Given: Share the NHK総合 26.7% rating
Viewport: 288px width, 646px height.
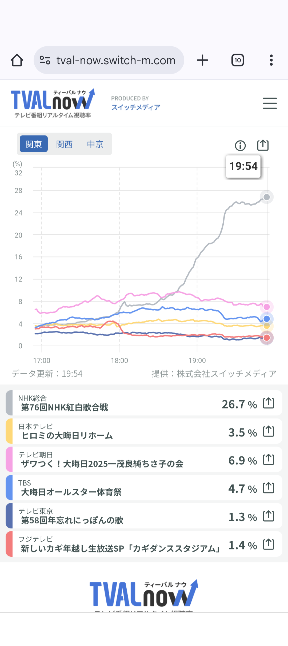Looking at the screenshot, I should (268, 403).
